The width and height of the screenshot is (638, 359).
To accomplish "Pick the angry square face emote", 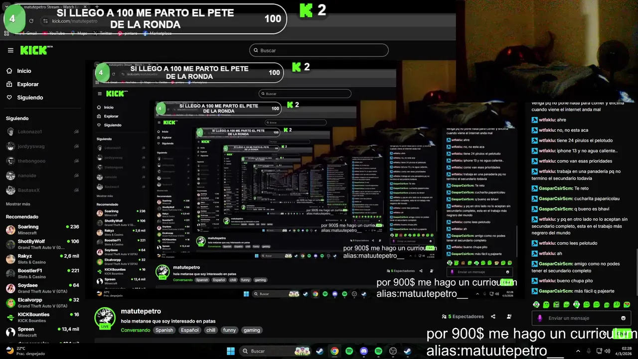I will pyautogui.click(x=556, y=305).
